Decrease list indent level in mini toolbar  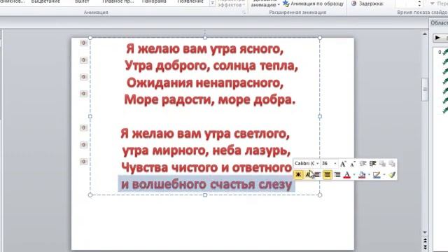(x=363, y=164)
